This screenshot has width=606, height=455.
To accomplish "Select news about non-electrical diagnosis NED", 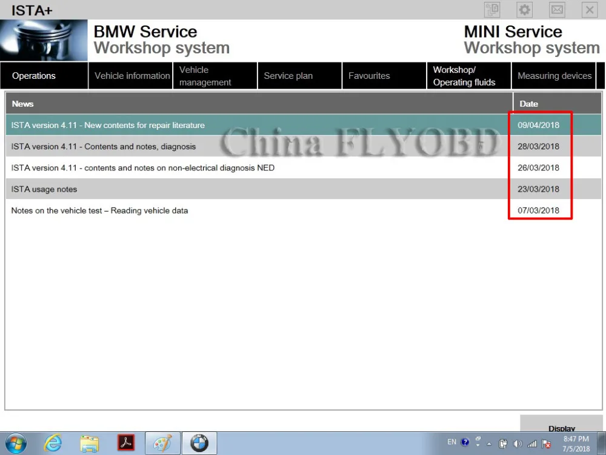I will click(x=304, y=167).
